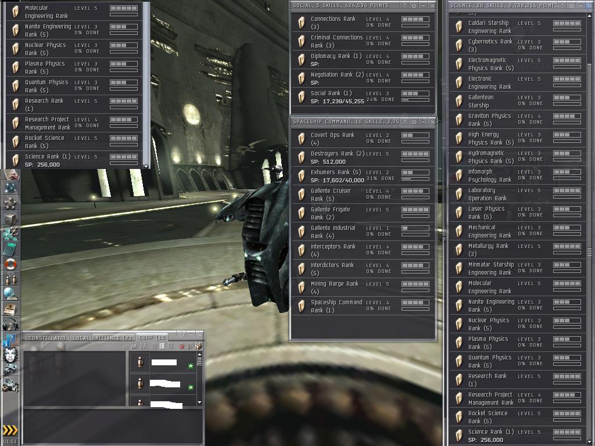Viewport: 595px width, 446px height.
Task: Click first corp member's person icon
Action: [x=141, y=362]
